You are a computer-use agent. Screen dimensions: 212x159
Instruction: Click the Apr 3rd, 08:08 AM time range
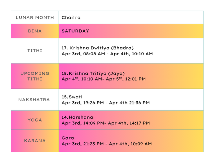[x=107, y=54]
